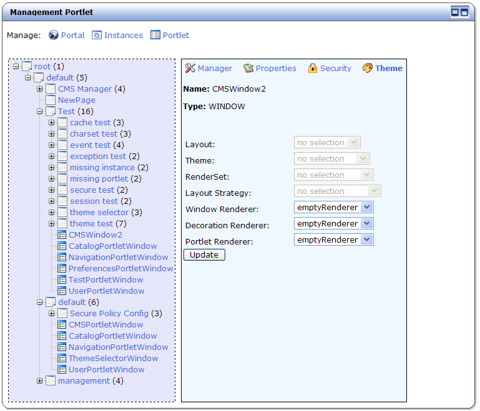Click the Manager tools icon
480x411 pixels.
[x=190, y=69]
